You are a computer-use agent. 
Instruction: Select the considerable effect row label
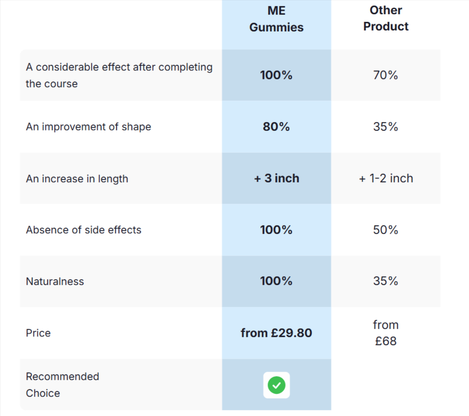tap(119, 75)
